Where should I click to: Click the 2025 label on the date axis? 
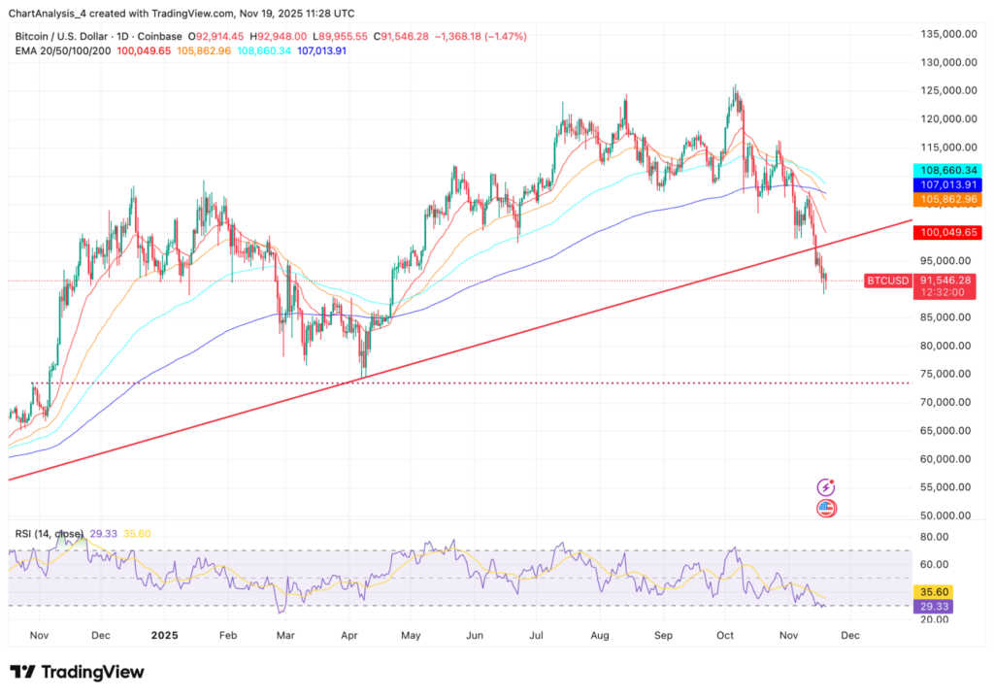(165, 636)
